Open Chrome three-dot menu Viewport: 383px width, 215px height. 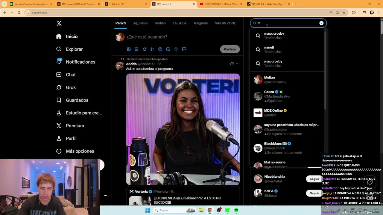click(379, 13)
